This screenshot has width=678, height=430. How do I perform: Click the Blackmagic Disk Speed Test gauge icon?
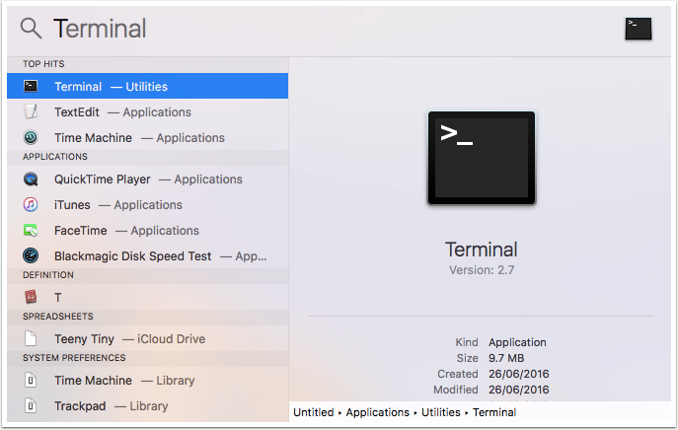pos(31,255)
